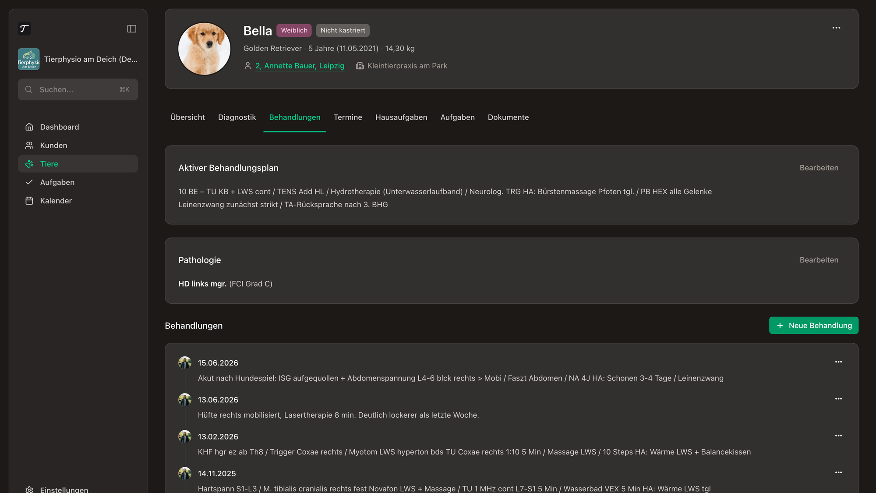876x493 pixels.
Task: Open options menu for 15.06.2026 treatment
Action: (x=838, y=362)
